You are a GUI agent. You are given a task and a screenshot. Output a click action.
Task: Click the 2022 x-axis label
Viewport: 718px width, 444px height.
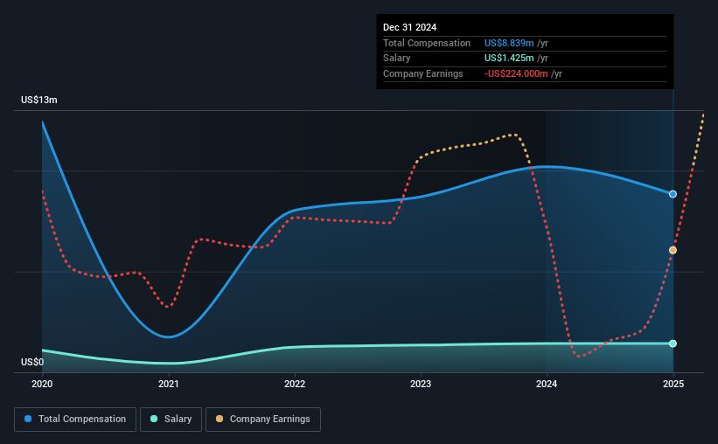click(295, 384)
